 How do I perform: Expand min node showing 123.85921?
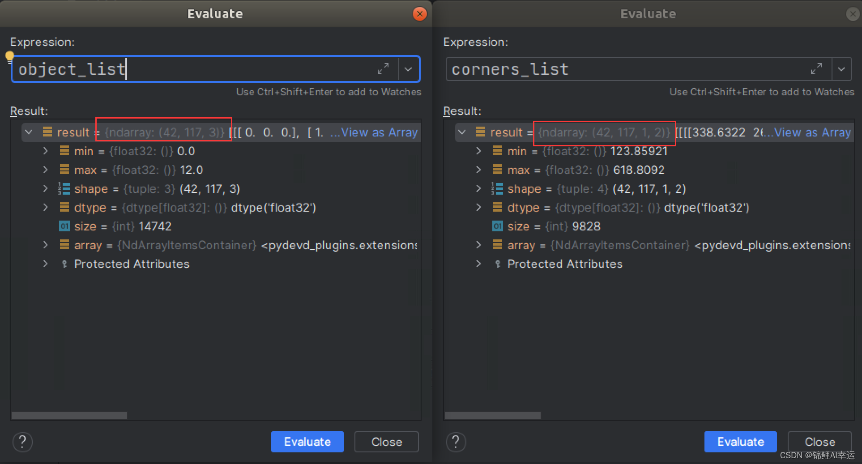[478, 151]
